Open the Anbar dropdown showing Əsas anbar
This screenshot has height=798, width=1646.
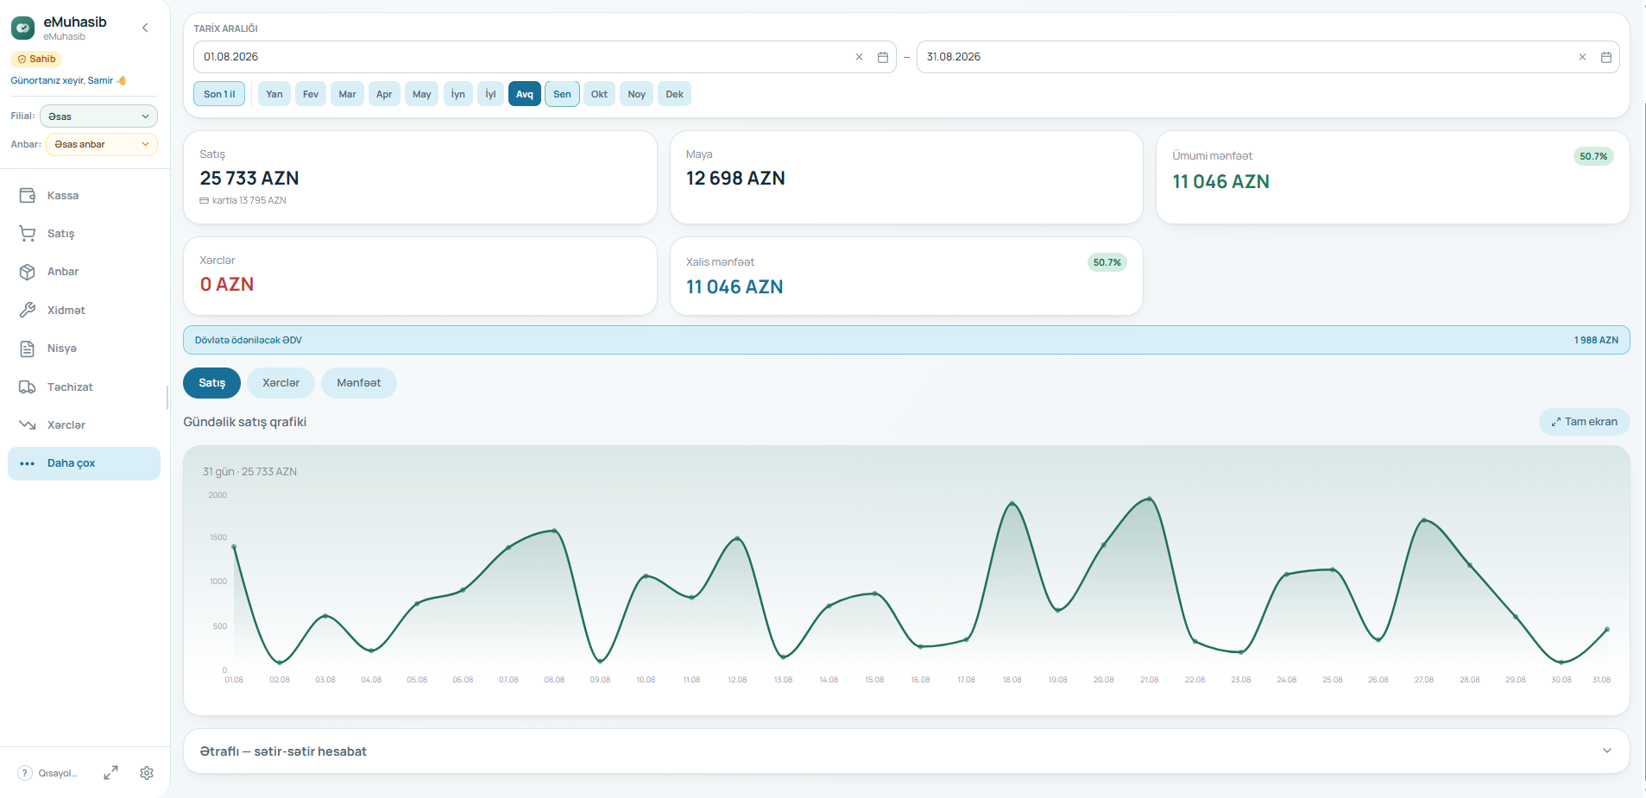(102, 144)
